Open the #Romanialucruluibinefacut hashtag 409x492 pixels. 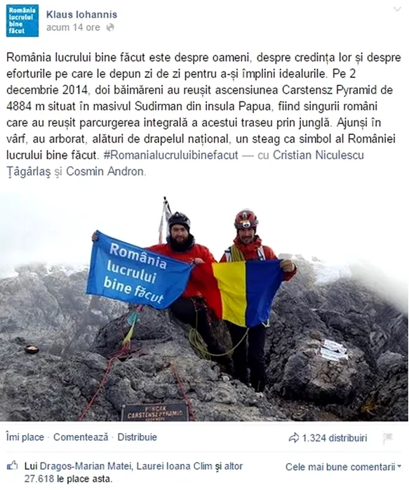(x=171, y=155)
